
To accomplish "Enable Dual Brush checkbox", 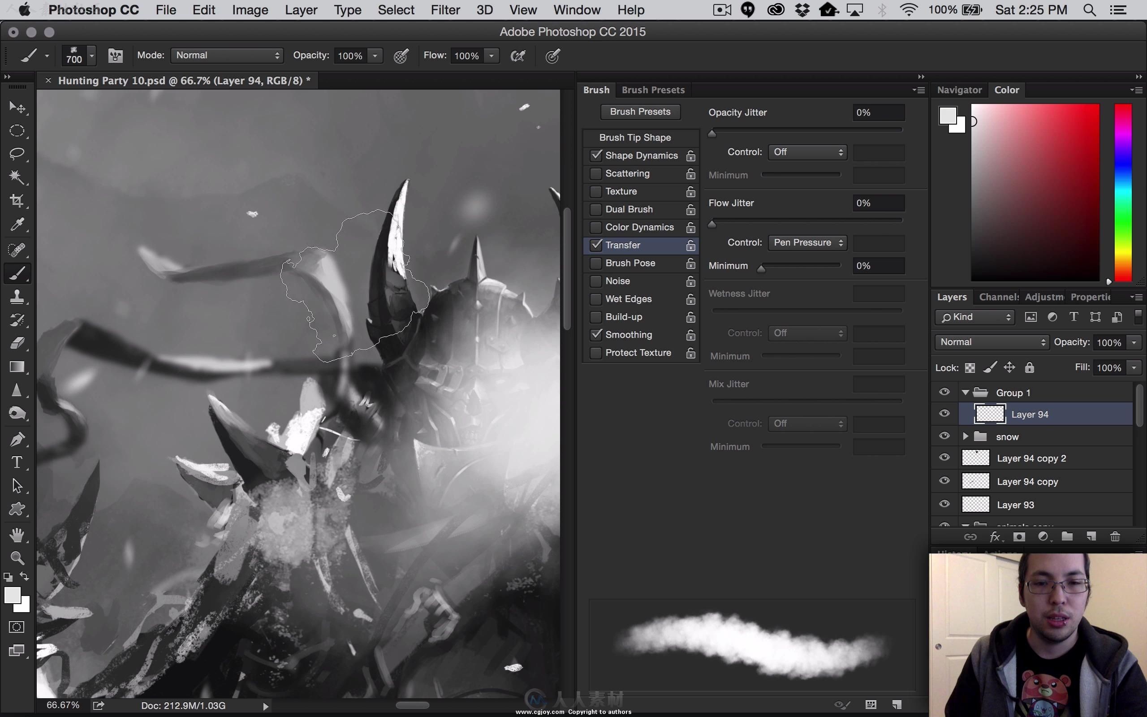I will click(596, 210).
